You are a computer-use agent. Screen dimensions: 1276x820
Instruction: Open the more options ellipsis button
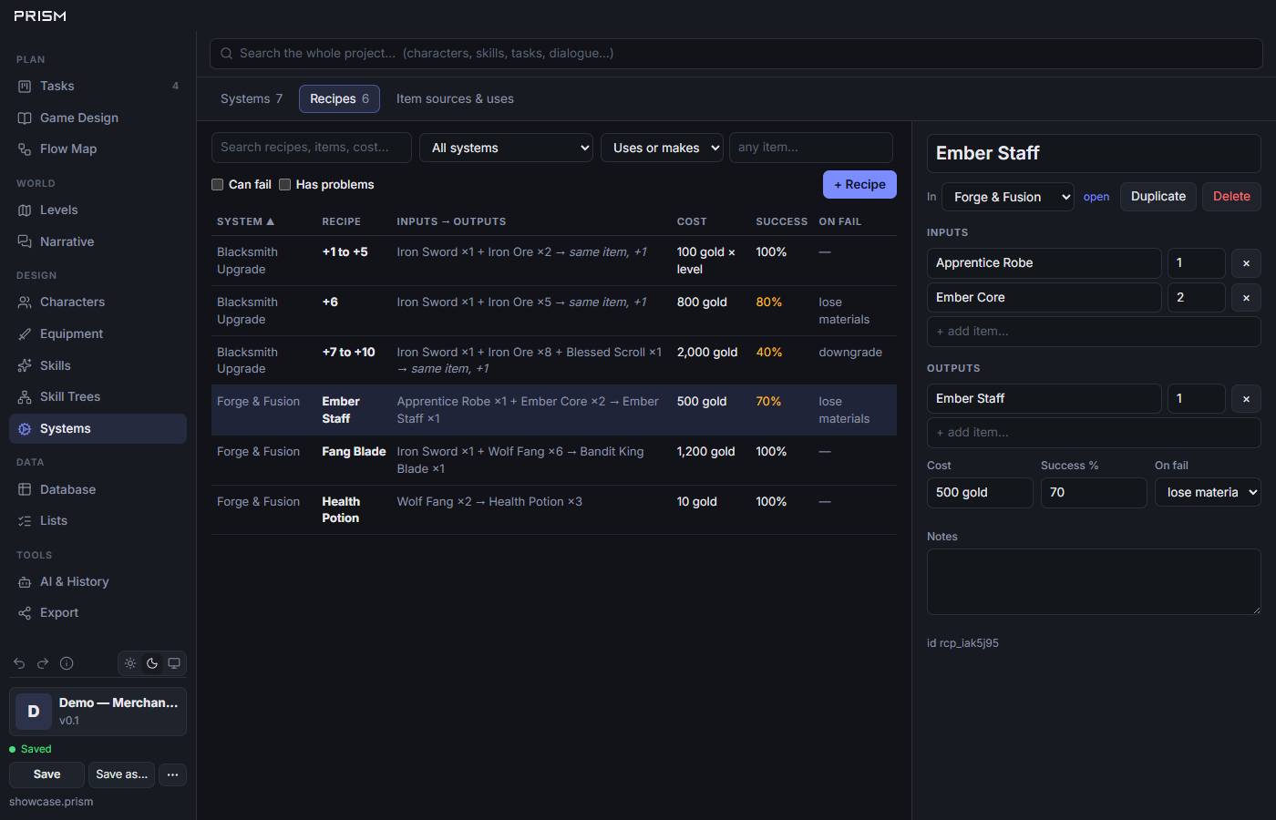(x=172, y=774)
